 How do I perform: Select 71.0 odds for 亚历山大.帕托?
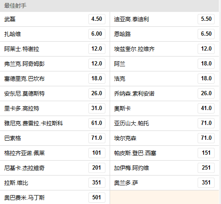tap(206, 123)
